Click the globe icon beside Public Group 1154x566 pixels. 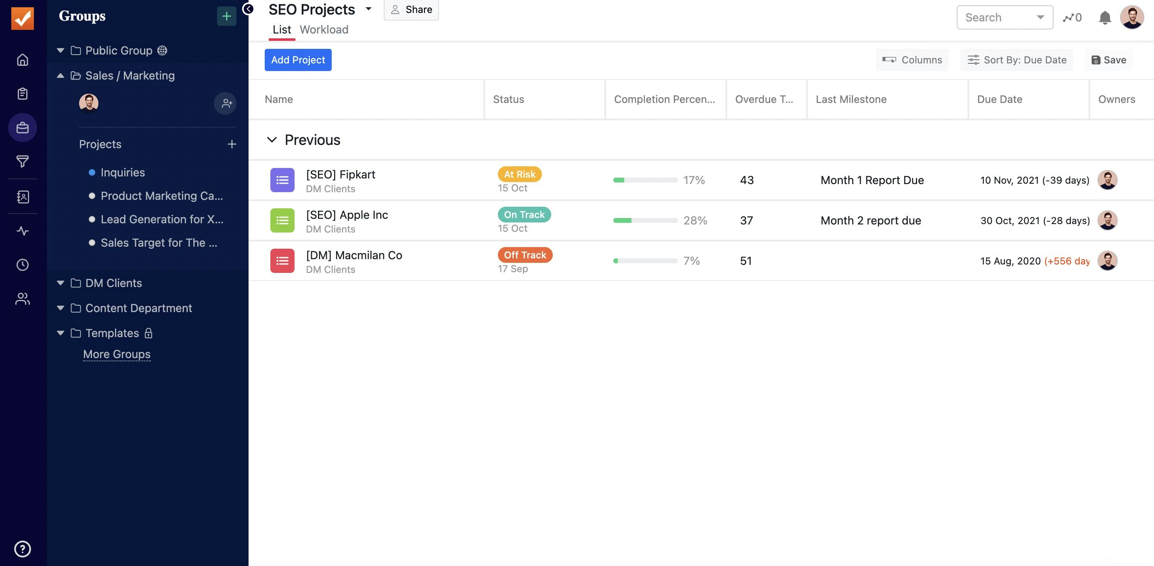pos(162,50)
